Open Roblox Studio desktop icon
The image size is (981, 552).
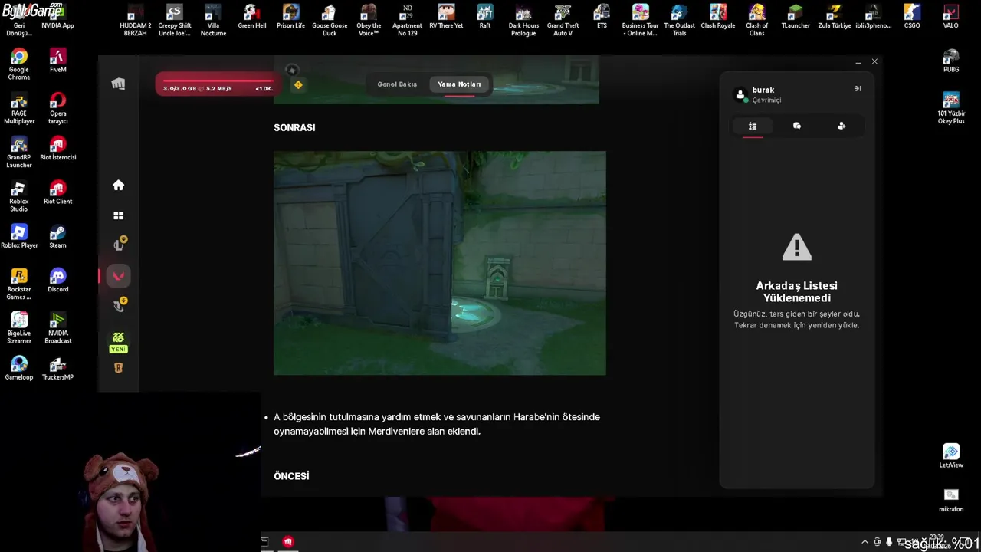(19, 196)
